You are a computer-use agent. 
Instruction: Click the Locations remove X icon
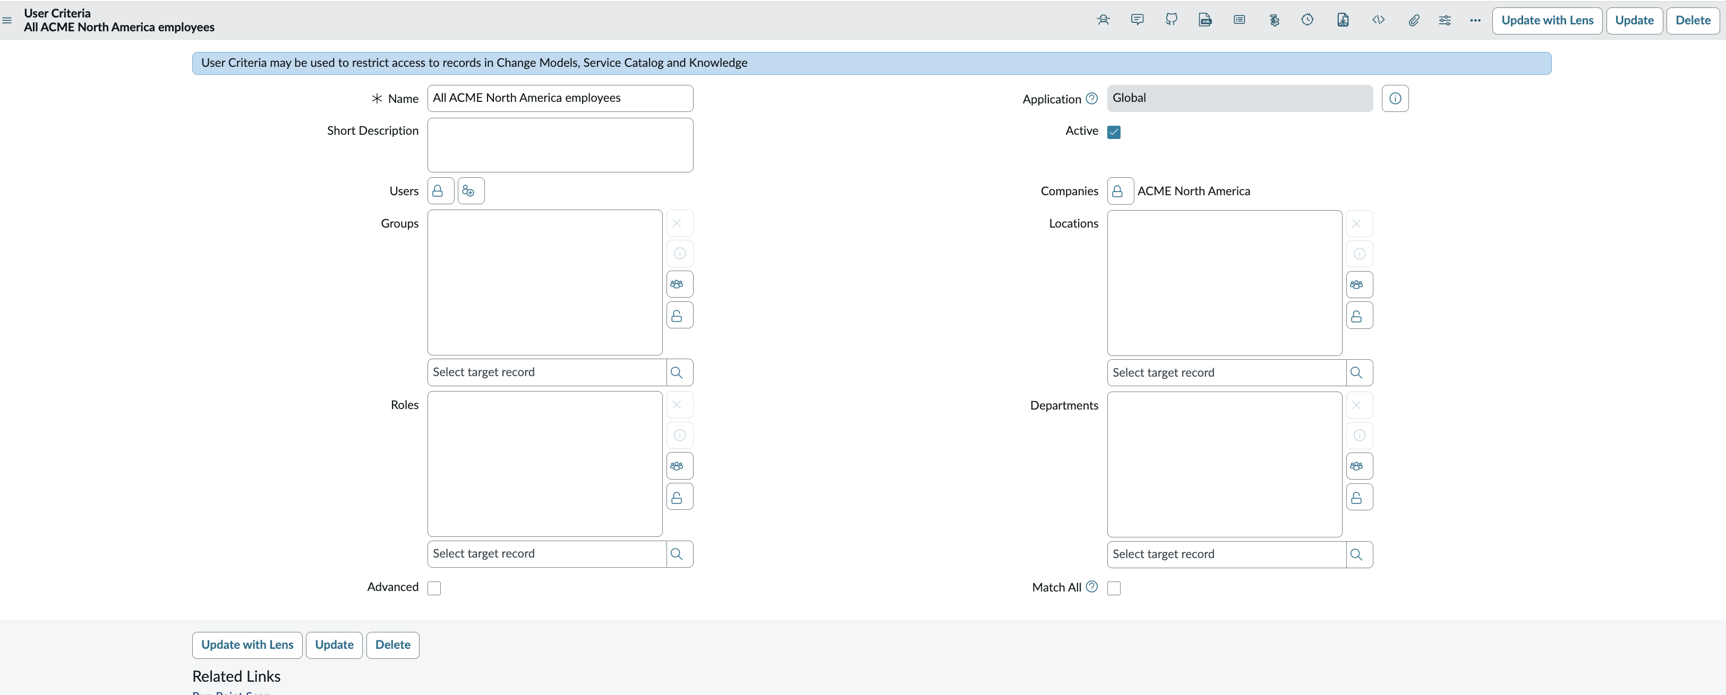1359,224
